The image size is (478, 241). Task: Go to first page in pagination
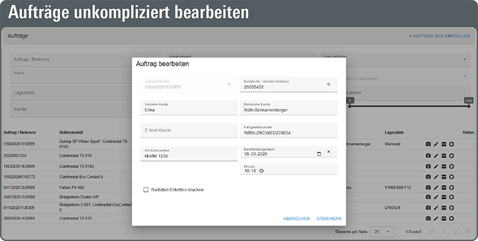point(431,231)
